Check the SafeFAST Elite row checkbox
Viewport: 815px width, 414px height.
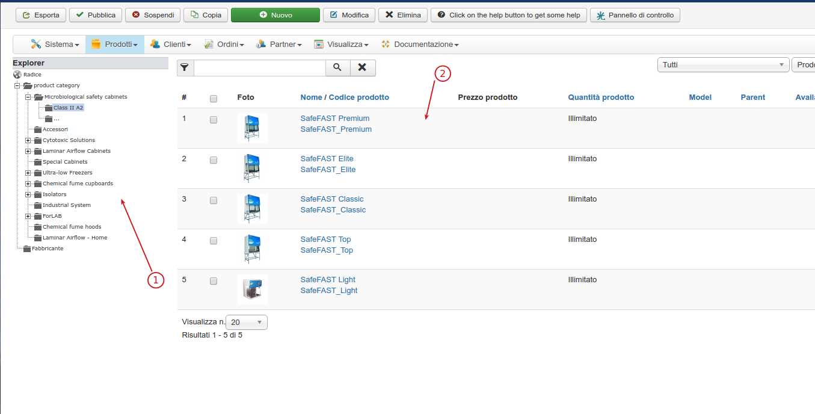point(214,160)
